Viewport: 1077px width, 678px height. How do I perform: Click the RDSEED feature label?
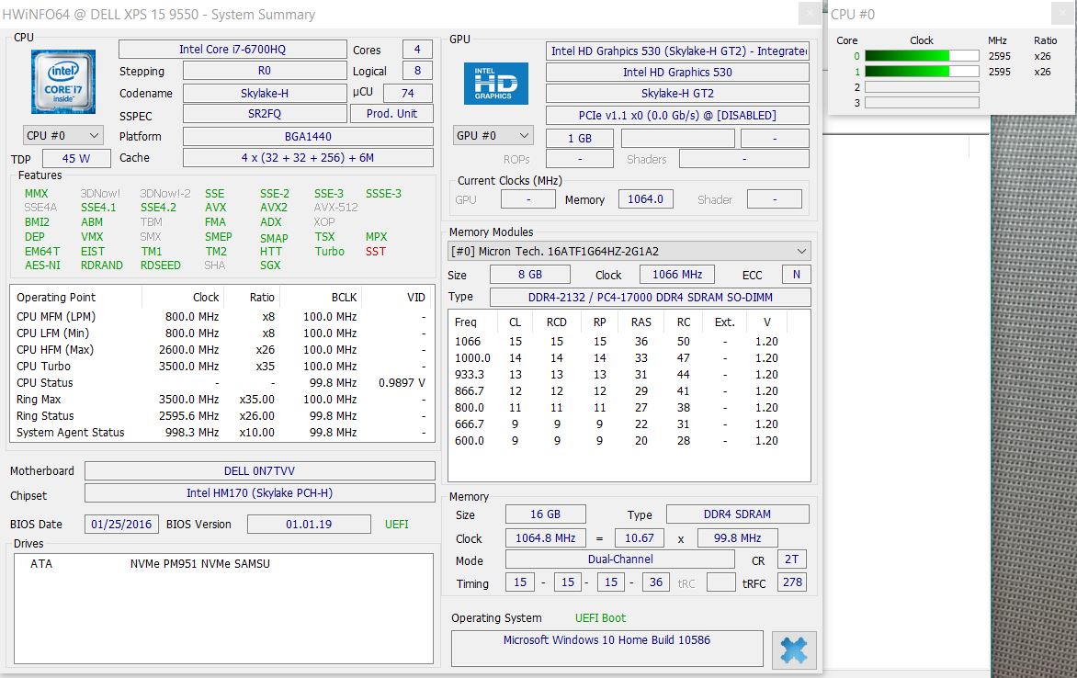[x=161, y=266]
